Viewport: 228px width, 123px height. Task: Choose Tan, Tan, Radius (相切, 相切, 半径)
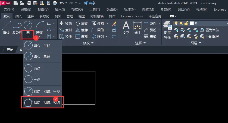tap(42, 92)
